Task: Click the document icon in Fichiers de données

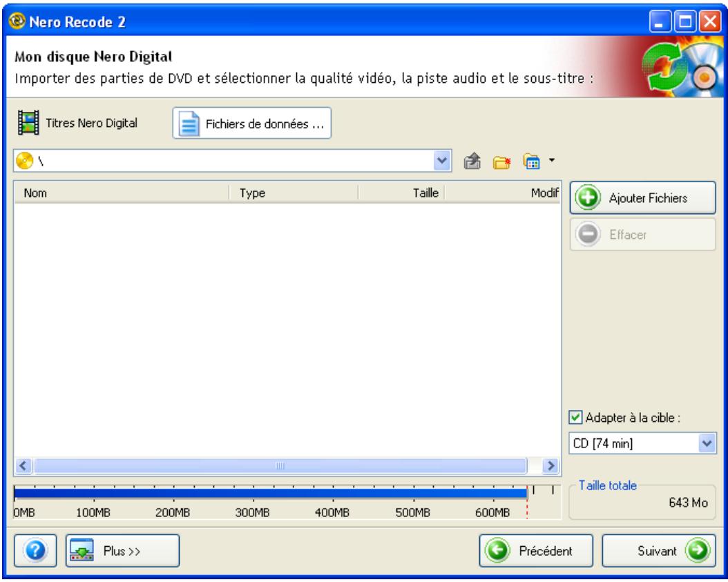Action: pos(189,124)
